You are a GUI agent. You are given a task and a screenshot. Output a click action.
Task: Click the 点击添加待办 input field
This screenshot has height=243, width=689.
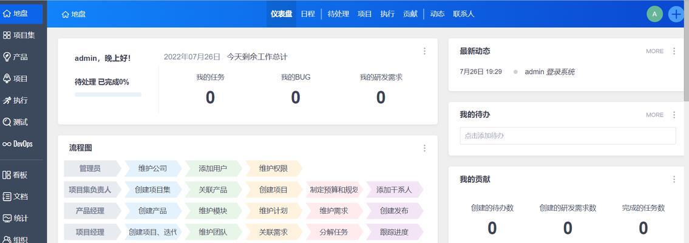[x=568, y=136]
